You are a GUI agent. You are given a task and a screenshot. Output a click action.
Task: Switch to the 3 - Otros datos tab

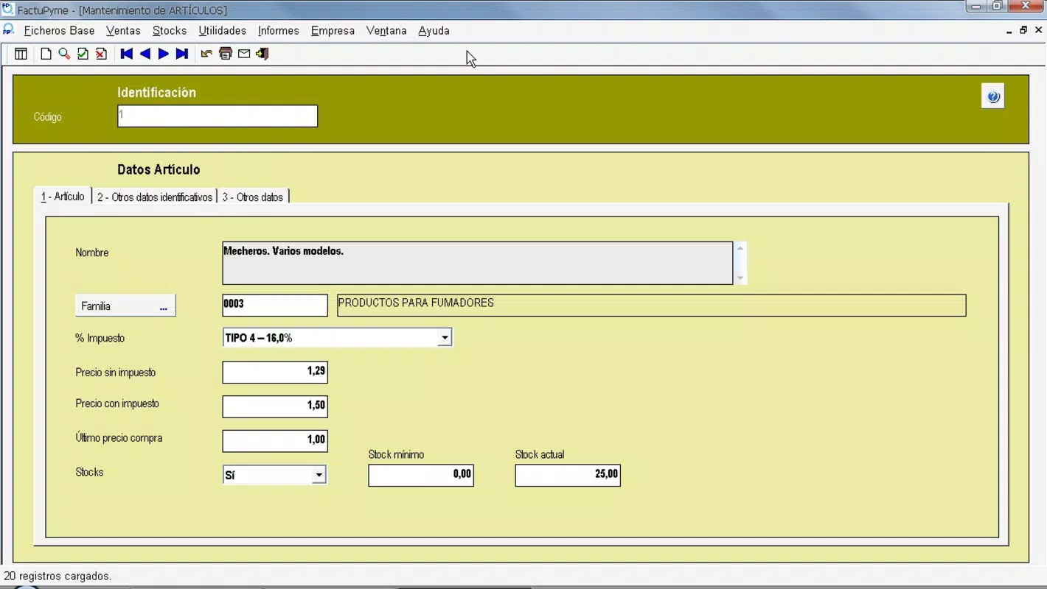[253, 197]
